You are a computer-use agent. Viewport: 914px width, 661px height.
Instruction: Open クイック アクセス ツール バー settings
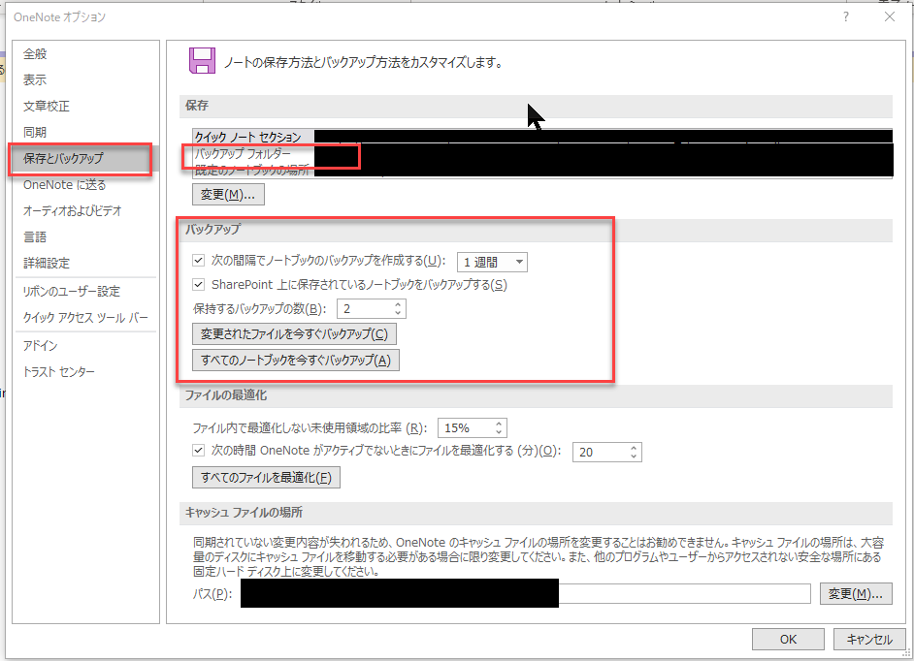click(x=85, y=317)
